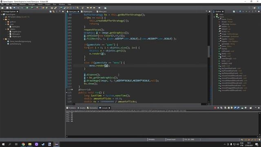
Task: Toggle Hide Static Members in Outline toolbar
Action: [x=243, y=11]
